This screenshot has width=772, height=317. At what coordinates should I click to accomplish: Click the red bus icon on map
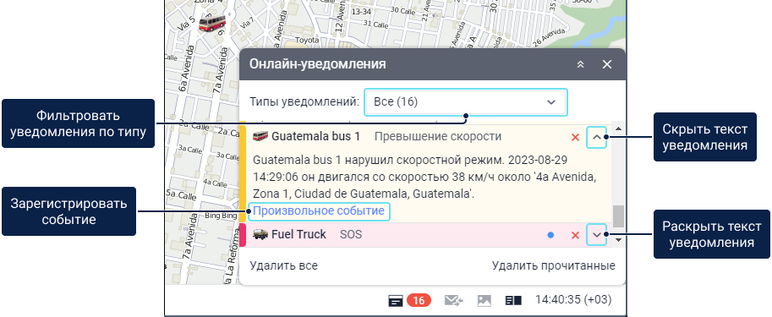pyautogui.click(x=212, y=23)
